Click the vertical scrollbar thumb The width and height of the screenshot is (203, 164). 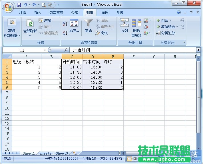[x=198, y=97]
